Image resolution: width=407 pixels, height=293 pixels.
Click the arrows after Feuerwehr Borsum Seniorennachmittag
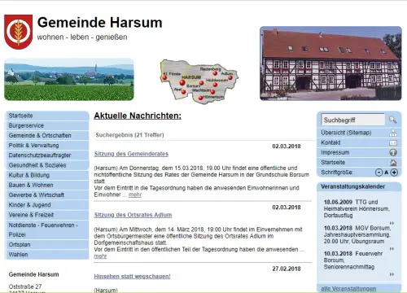pos(392,274)
